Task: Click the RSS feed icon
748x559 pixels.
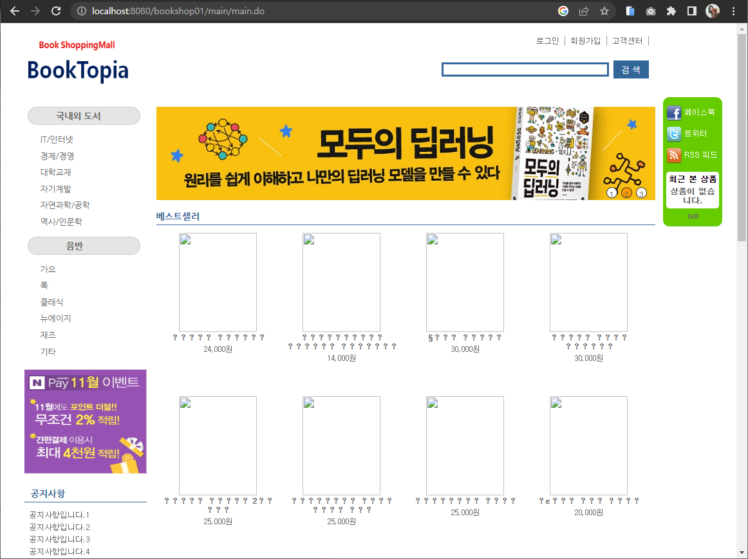Action: pos(674,155)
